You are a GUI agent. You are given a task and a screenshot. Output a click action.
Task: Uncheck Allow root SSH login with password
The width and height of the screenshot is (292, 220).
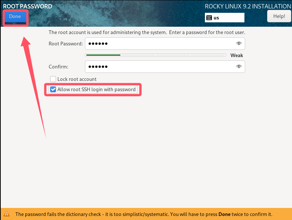[53, 89]
